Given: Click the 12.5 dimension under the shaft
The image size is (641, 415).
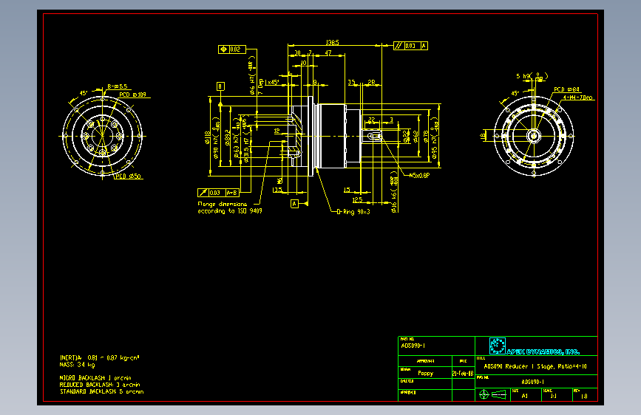Looking at the screenshot, I should (357, 199).
